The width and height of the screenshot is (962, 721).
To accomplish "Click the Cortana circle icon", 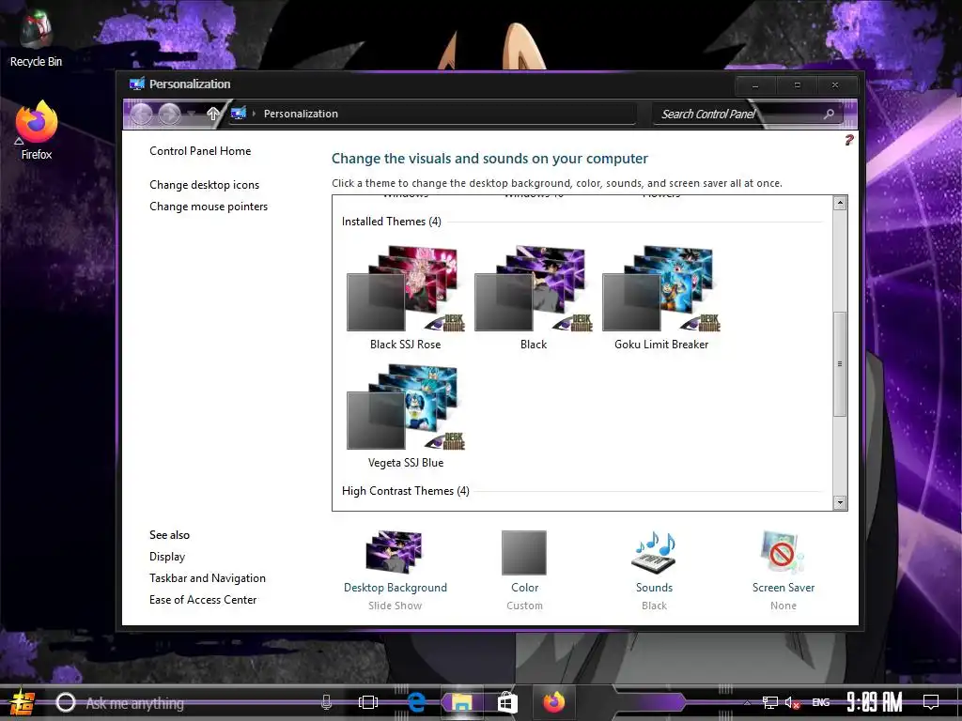I will point(66,702).
